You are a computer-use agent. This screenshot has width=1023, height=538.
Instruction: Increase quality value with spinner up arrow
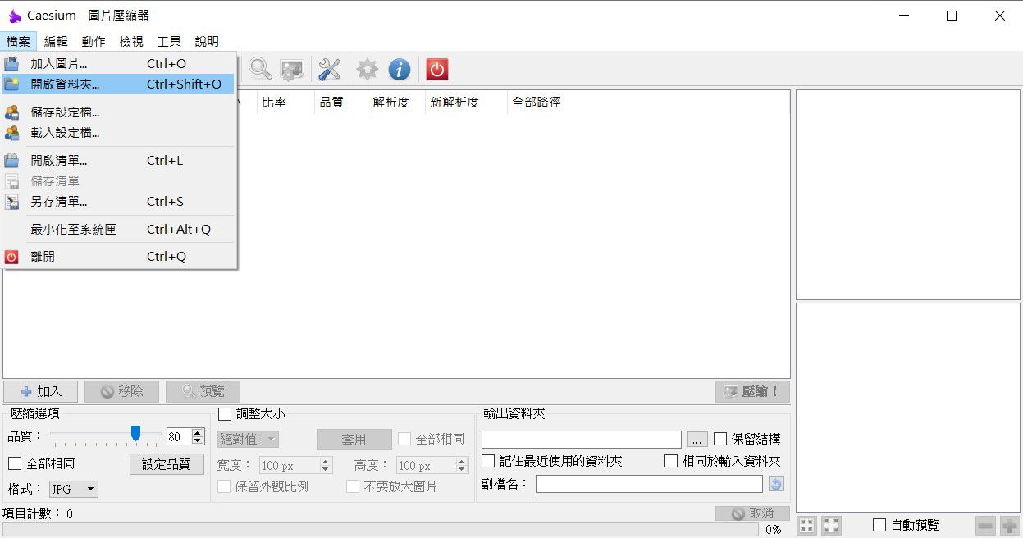[198, 432]
